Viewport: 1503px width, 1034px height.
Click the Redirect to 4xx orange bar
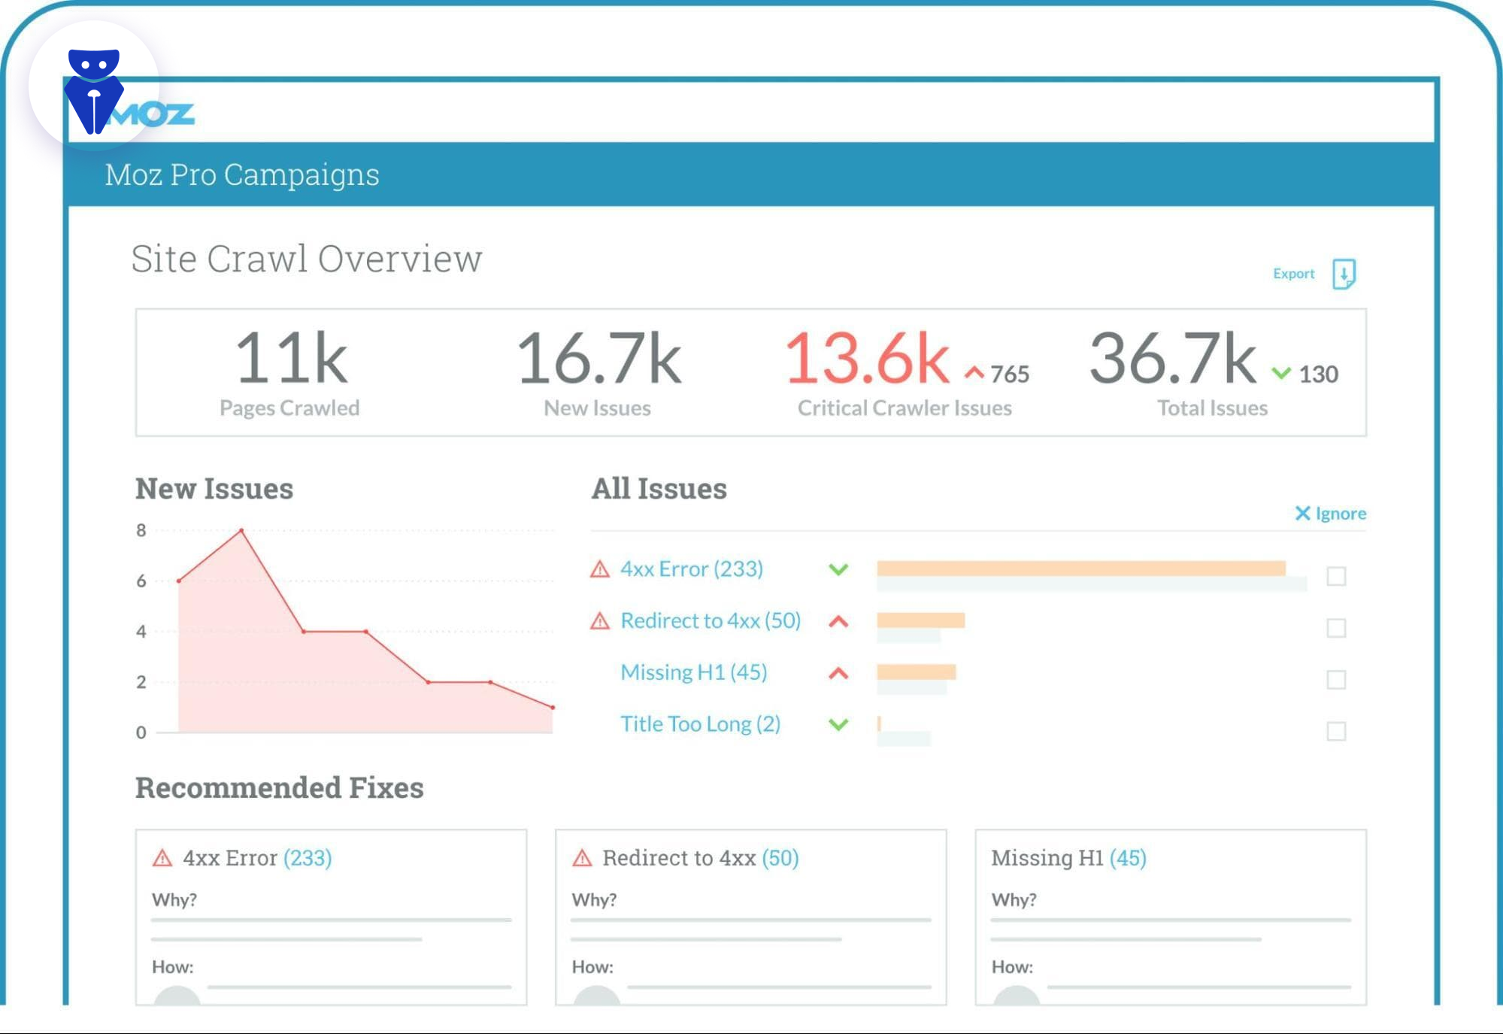point(920,620)
